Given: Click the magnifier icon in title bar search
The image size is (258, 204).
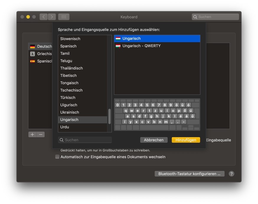Looking at the screenshot, I should 195,17.
